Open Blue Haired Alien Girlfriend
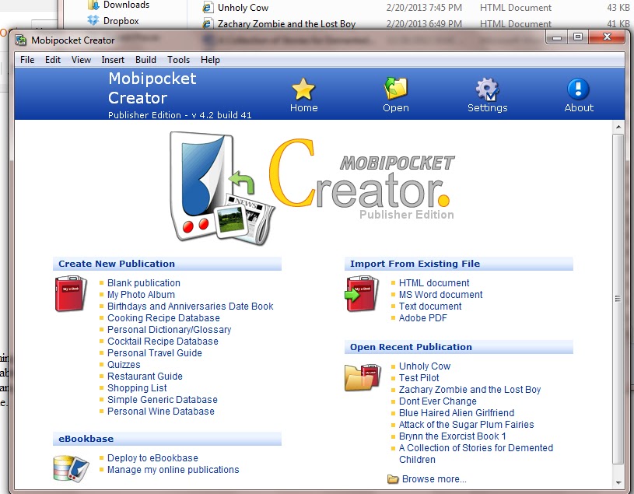This screenshot has height=494, width=634. [457, 413]
